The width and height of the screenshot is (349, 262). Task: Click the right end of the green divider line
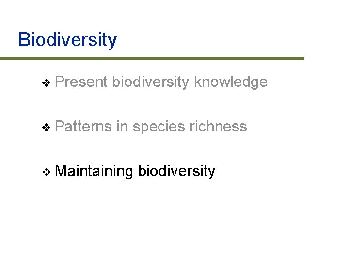(301, 59)
